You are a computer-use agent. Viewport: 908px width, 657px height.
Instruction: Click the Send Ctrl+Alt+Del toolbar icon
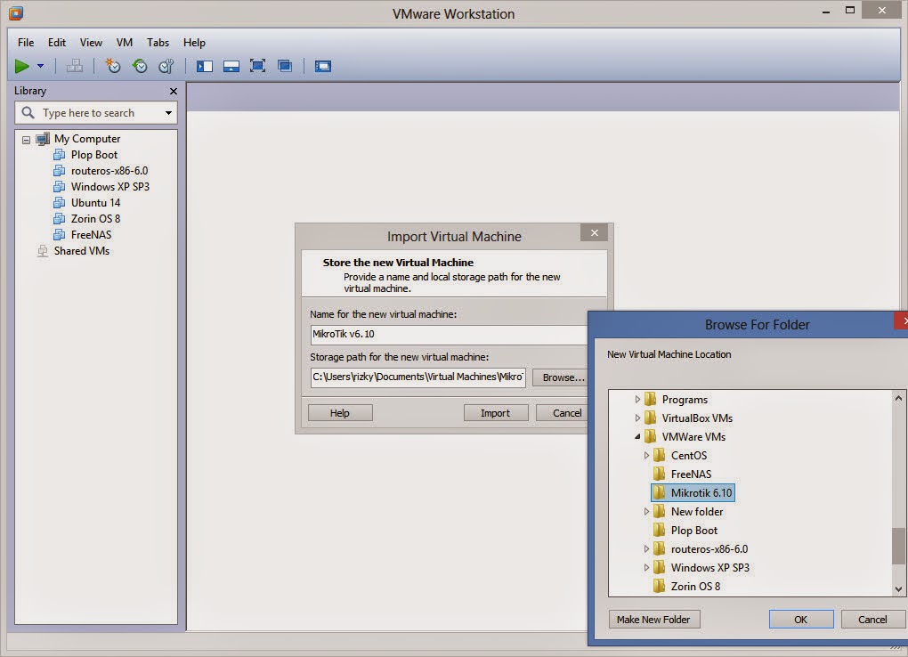coord(74,66)
